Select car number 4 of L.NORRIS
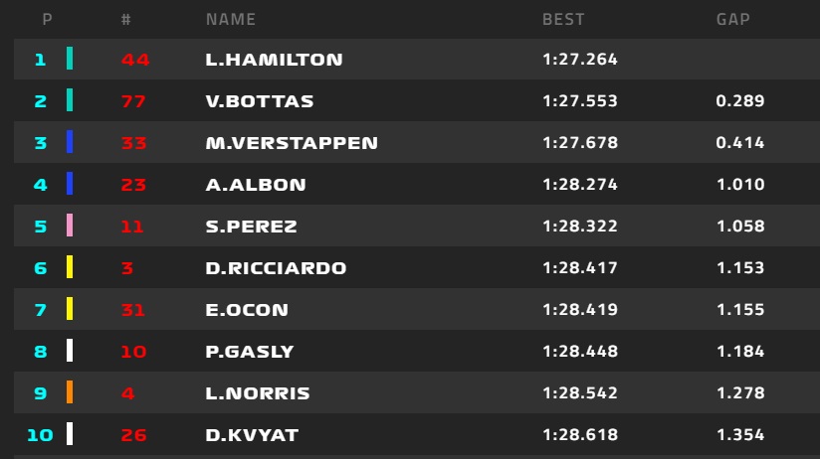820x459 pixels. [128, 393]
